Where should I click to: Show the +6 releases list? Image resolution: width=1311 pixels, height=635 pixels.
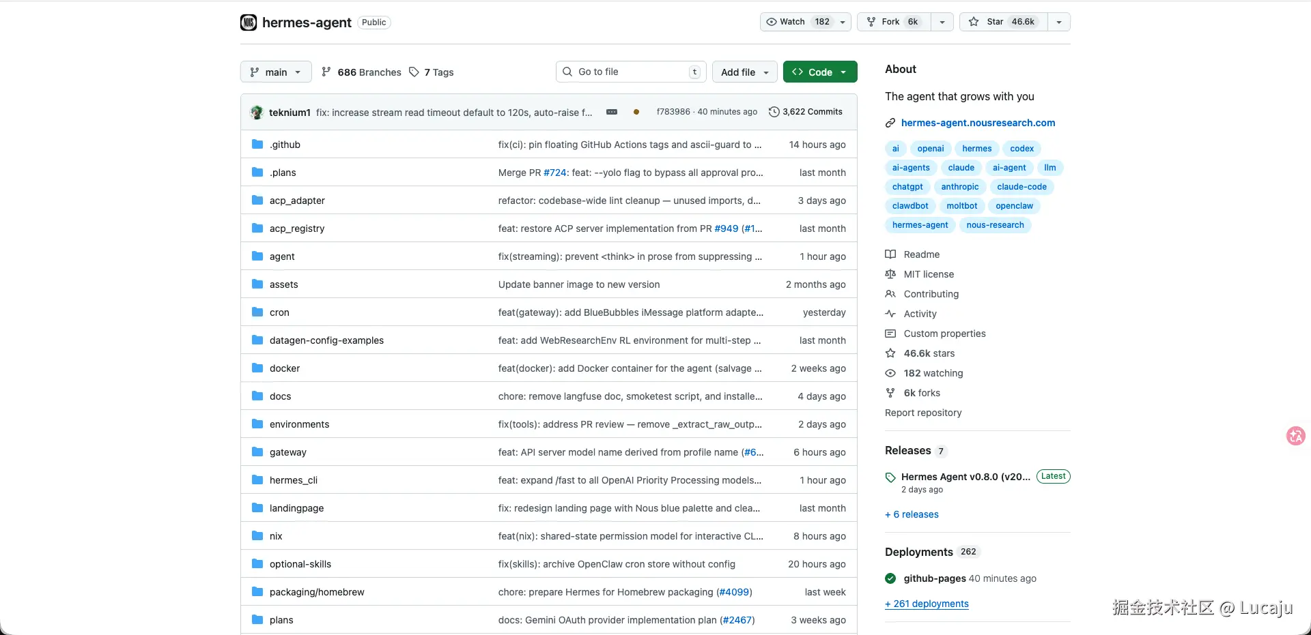pos(912,514)
